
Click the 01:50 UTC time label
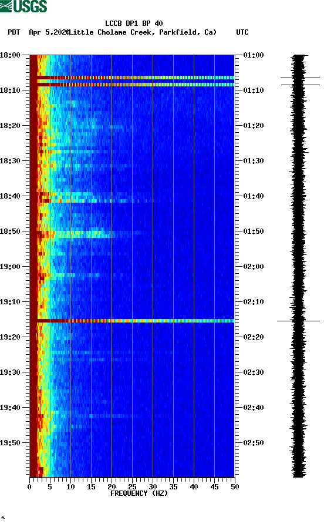point(254,231)
